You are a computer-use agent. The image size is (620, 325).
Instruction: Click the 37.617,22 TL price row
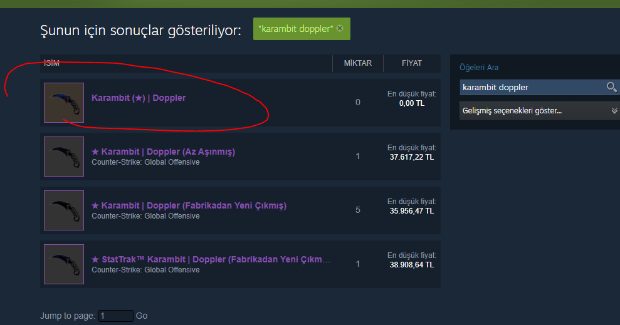tap(240, 157)
